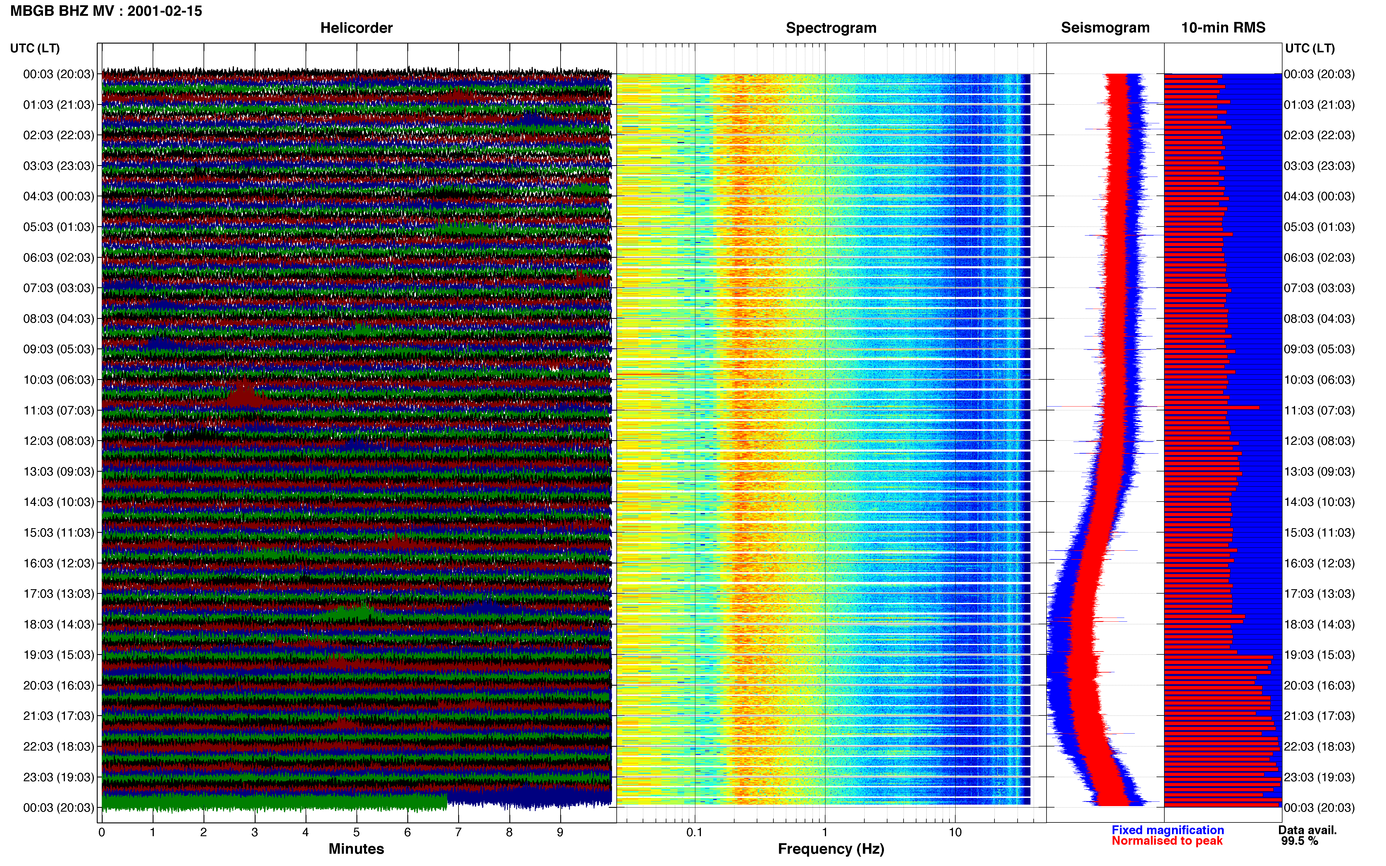Click the 'Data avail.' label

(x=1307, y=830)
